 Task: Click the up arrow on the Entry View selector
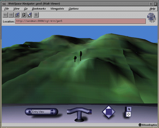52,110
